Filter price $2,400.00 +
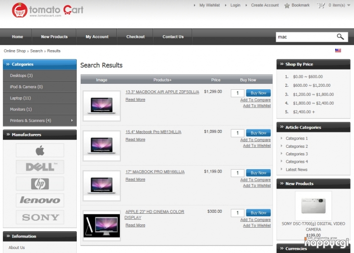The width and height of the screenshot is (354, 253). click(x=303, y=112)
